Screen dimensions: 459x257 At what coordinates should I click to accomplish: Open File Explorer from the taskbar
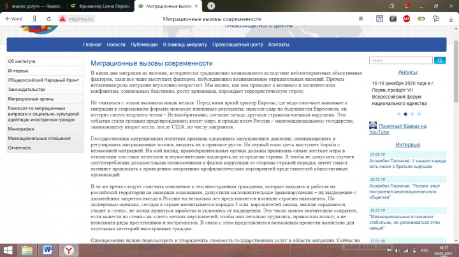click(x=27, y=250)
